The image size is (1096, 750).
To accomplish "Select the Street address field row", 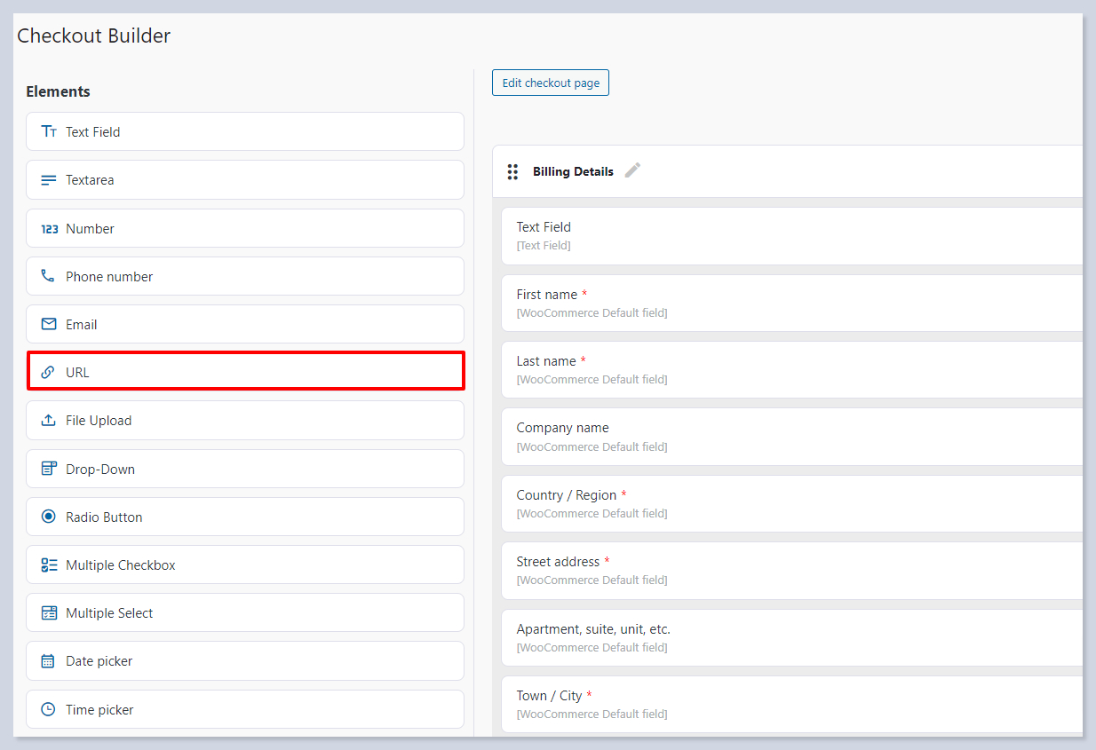I will tap(790, 570).
